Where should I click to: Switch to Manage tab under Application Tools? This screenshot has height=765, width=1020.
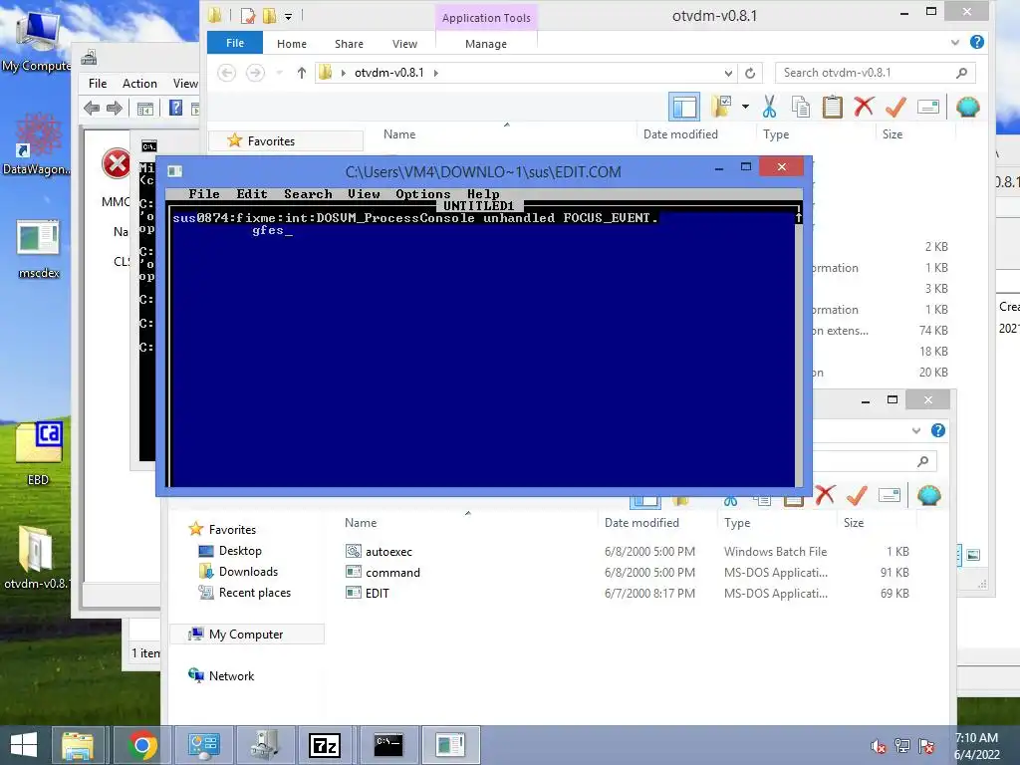(x=486, y=44)
